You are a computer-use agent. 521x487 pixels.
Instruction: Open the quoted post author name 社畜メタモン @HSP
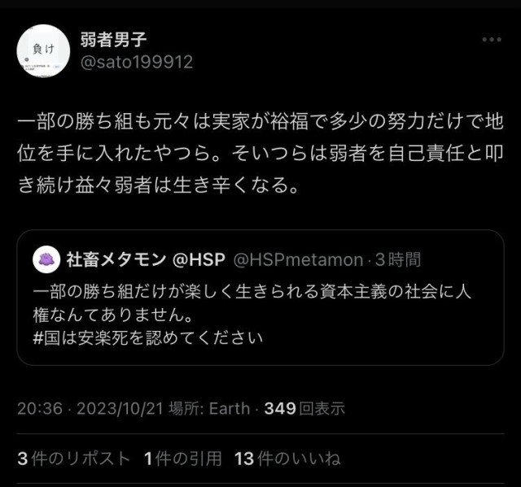pos(146,259)
